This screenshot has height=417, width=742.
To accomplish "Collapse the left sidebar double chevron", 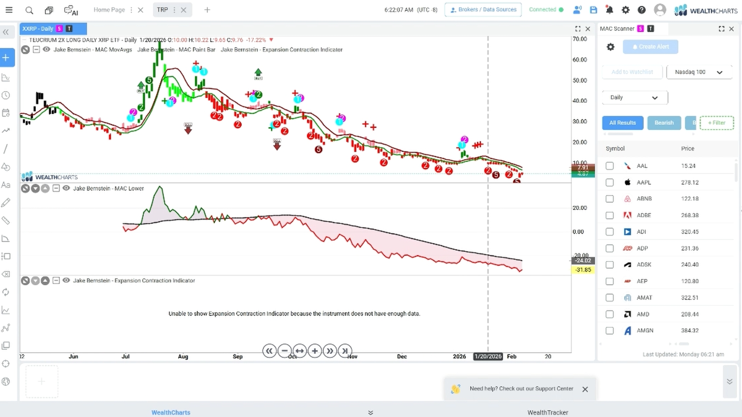I will [6, 32].
